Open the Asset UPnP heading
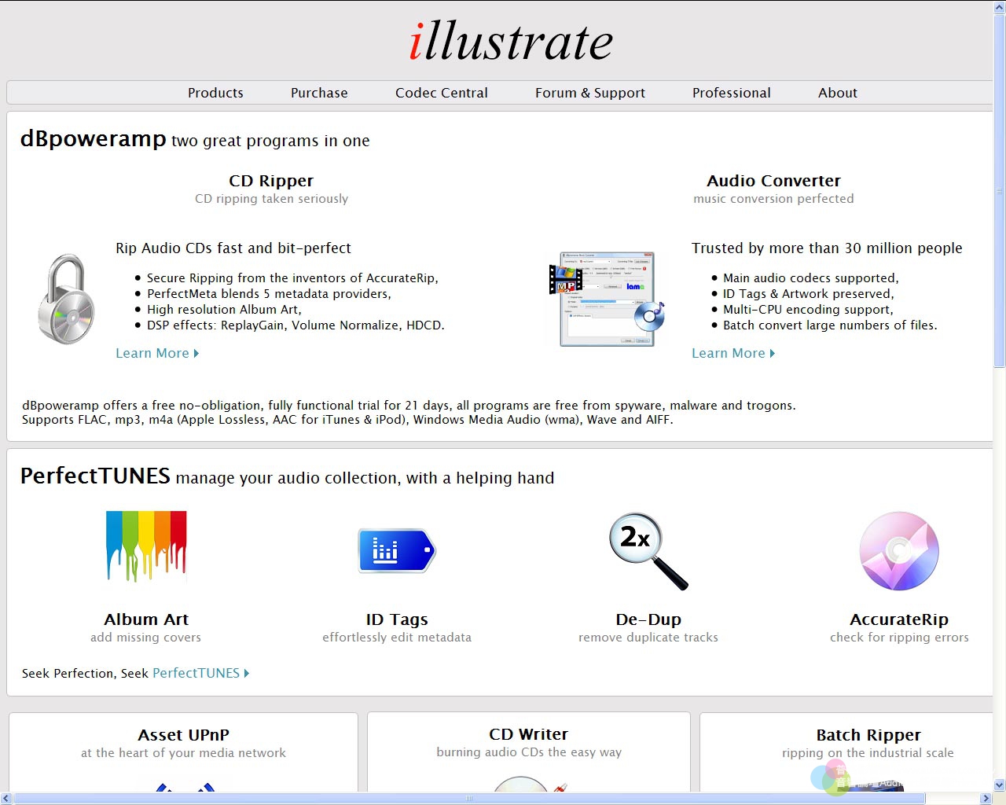This screenshot has height=805, width=1006. tap(183, 735)
